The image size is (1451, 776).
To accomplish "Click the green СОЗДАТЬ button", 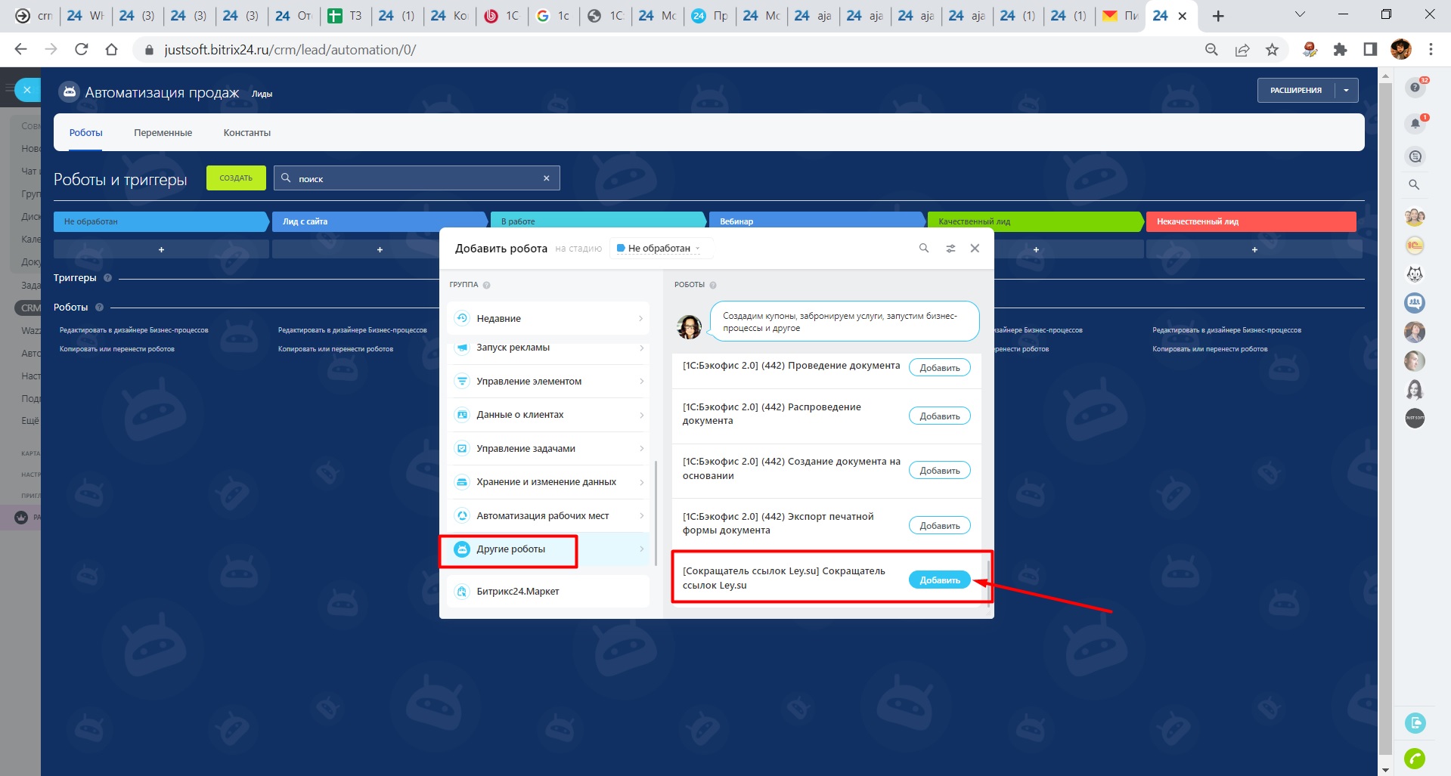I will 236,178.
